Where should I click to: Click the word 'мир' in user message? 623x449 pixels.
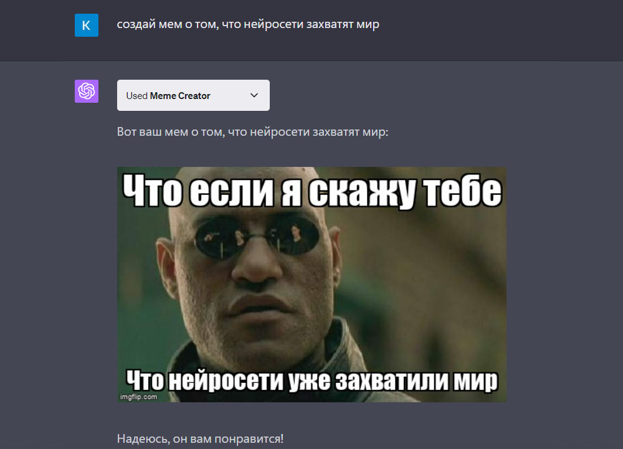point(368,25)
